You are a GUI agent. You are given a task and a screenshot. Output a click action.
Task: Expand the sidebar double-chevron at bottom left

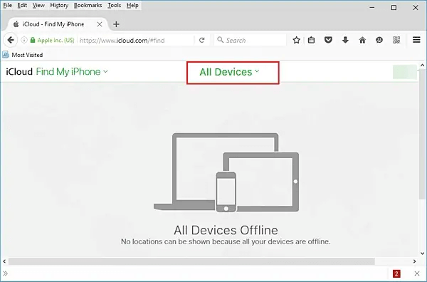click(x=5, y=273)
